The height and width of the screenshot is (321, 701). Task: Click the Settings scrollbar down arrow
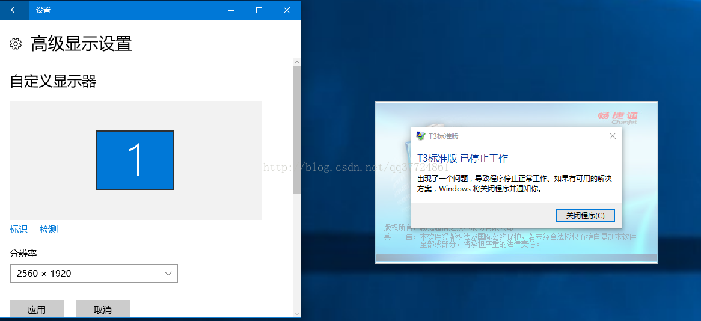click(297, 313)
